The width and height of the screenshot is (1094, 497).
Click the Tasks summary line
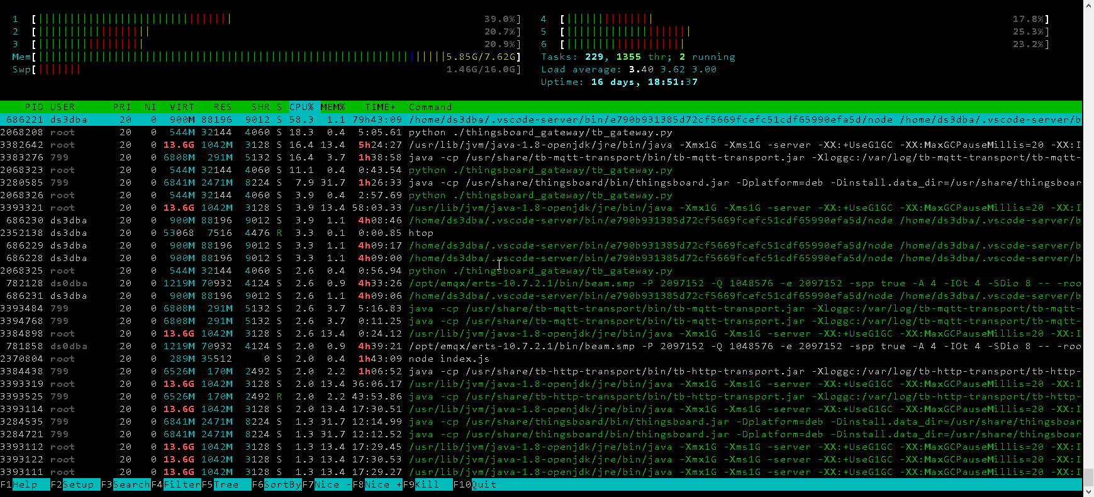point(638,57)
